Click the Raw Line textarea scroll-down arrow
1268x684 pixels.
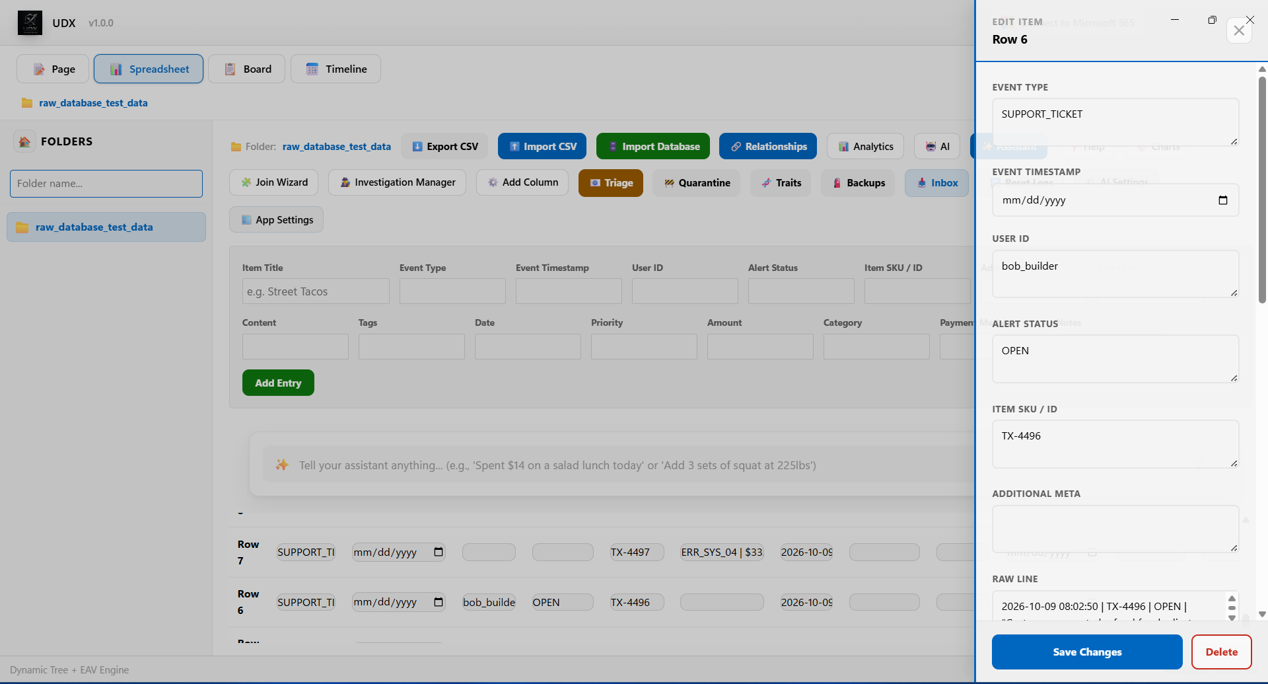click(x=1232, y=617)
